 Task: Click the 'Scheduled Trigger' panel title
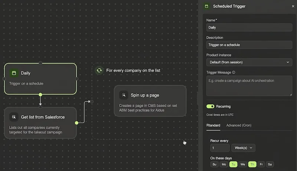coord(229,6)
